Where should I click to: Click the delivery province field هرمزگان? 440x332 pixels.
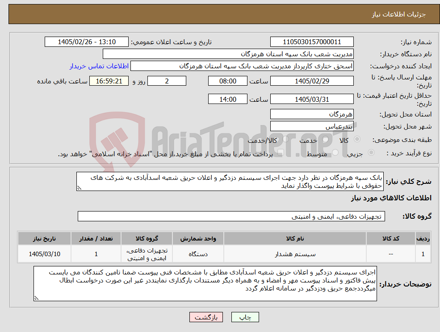312,114
